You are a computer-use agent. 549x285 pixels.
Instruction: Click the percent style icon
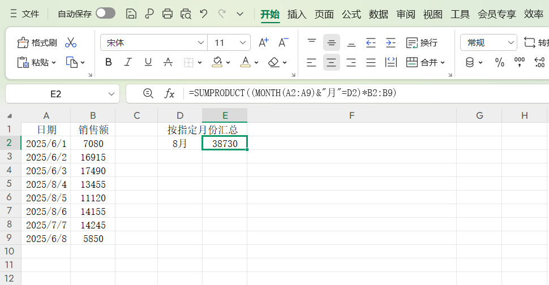click(500, 62)
